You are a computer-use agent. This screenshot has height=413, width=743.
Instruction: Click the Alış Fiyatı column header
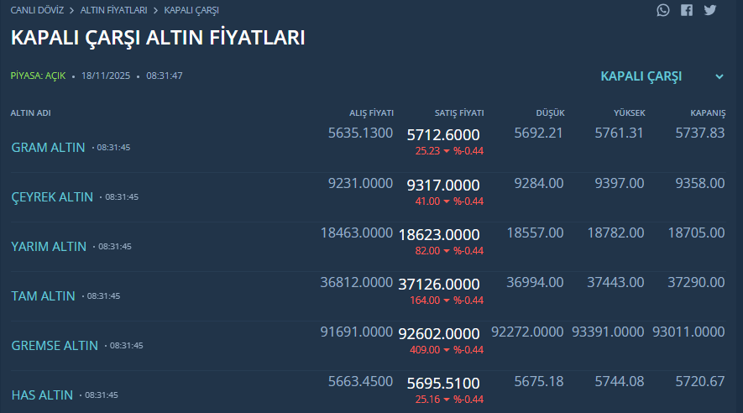[x=371, y=113]
